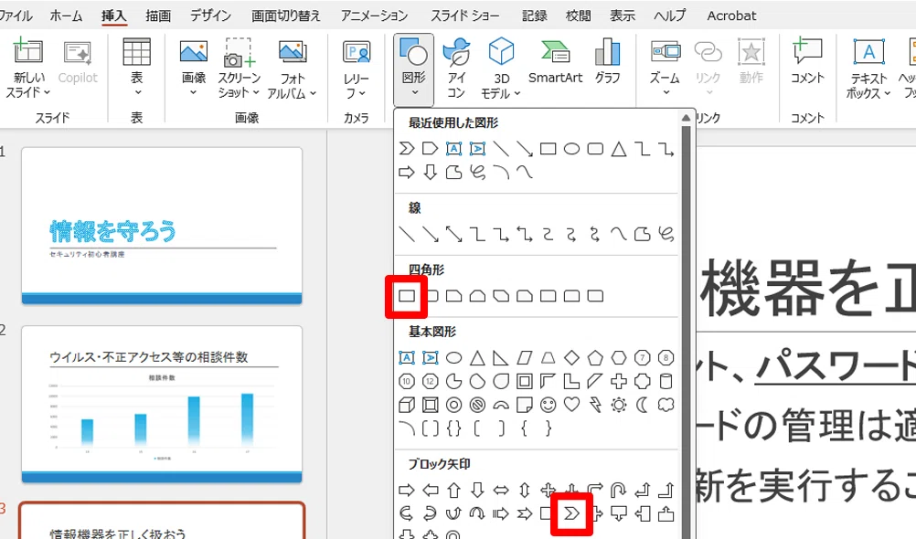Open the スクリーンショット dropdown
The height and width of the screenshot is (539, 916).
click(x=256, y=93)
